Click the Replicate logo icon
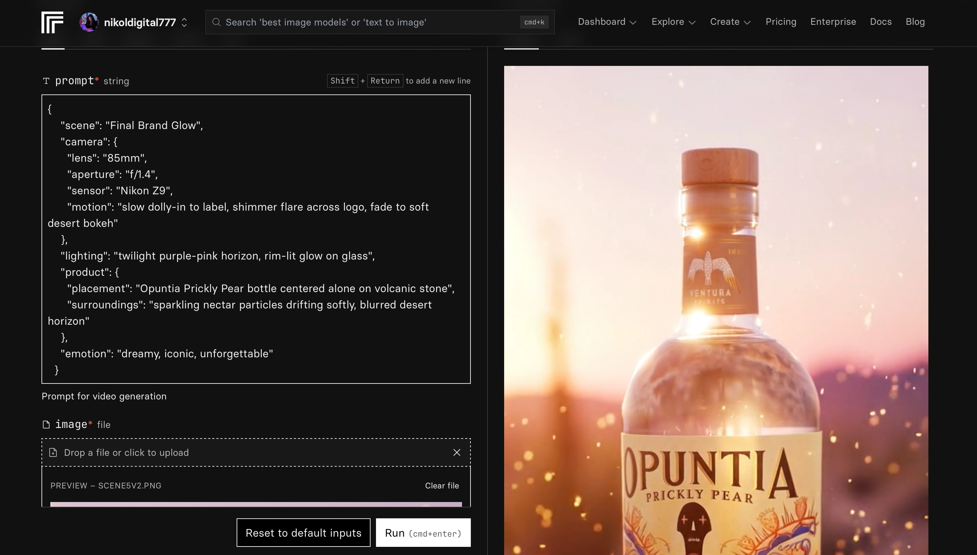The width and height of the screenshot is (977, 555). (x=52, y=22)
